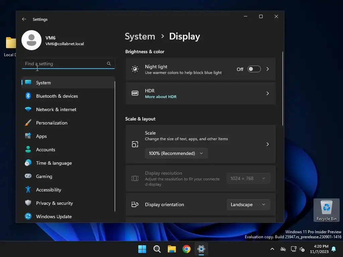This screenshot has height=257, width=343.
Task: Minimize the Settings window
Action: [x=246, y=16]
